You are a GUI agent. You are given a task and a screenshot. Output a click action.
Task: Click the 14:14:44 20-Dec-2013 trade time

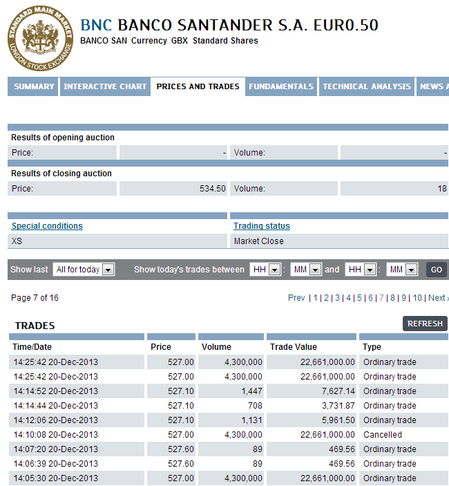56,406
